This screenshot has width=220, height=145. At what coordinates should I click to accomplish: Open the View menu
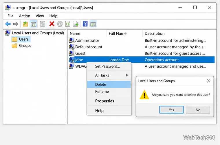click(x=40, y=16)
